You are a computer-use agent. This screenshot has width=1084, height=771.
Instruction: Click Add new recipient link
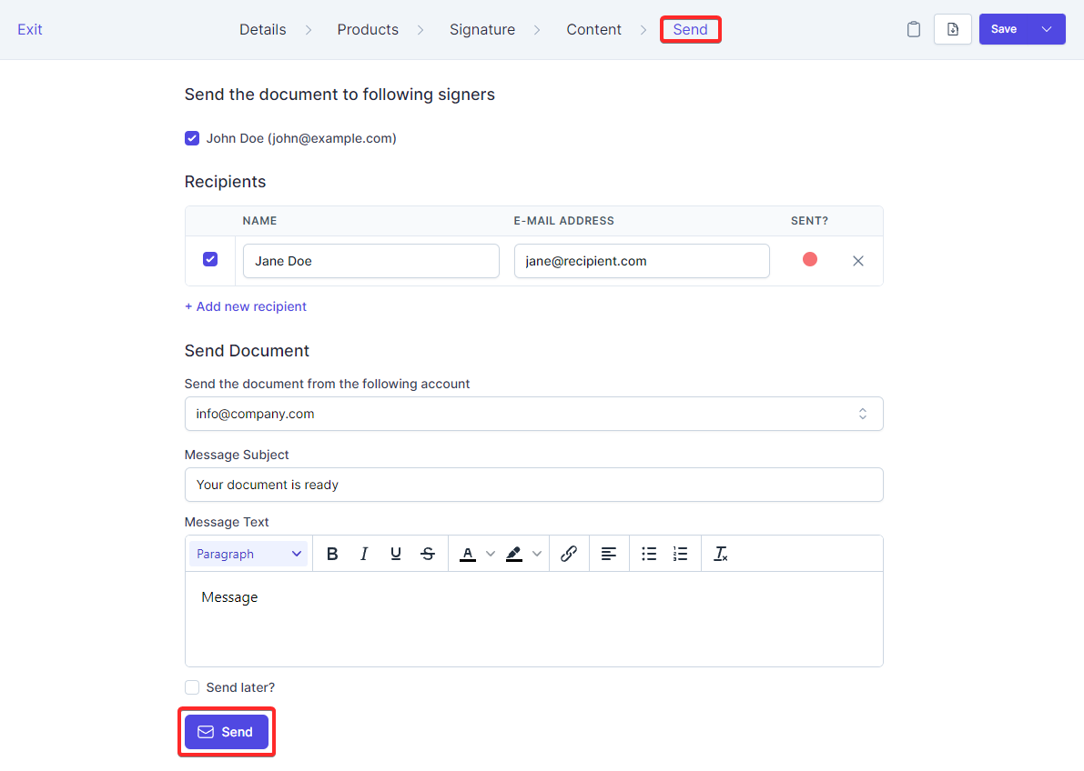[x=246, y=306]
